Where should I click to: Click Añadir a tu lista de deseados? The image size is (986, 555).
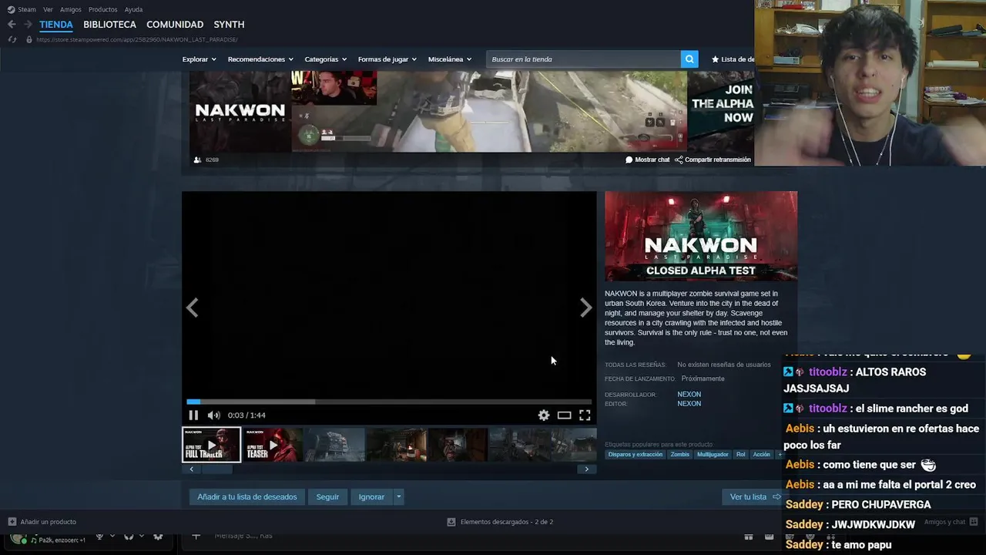click(x=247, y=497)
